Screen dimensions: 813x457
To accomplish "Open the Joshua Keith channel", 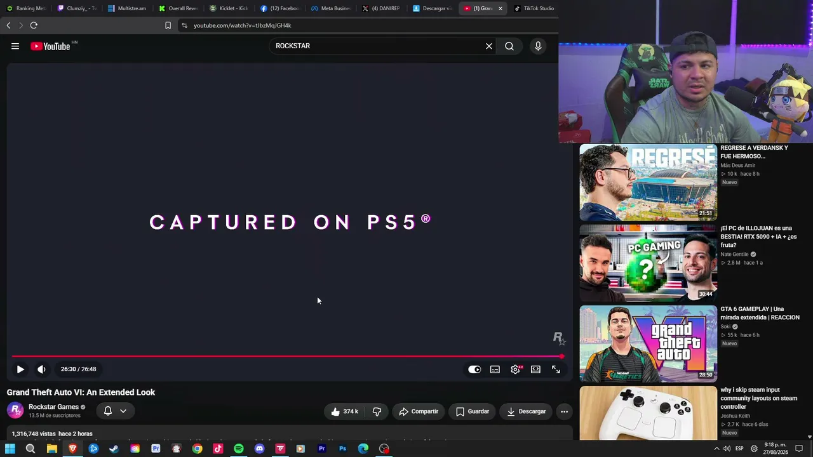I will click(735, 416).
